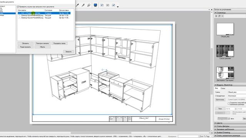Click the 'Ортогональ' button
The width and height of the screenshot is (246, 138).
coord(220,100)
